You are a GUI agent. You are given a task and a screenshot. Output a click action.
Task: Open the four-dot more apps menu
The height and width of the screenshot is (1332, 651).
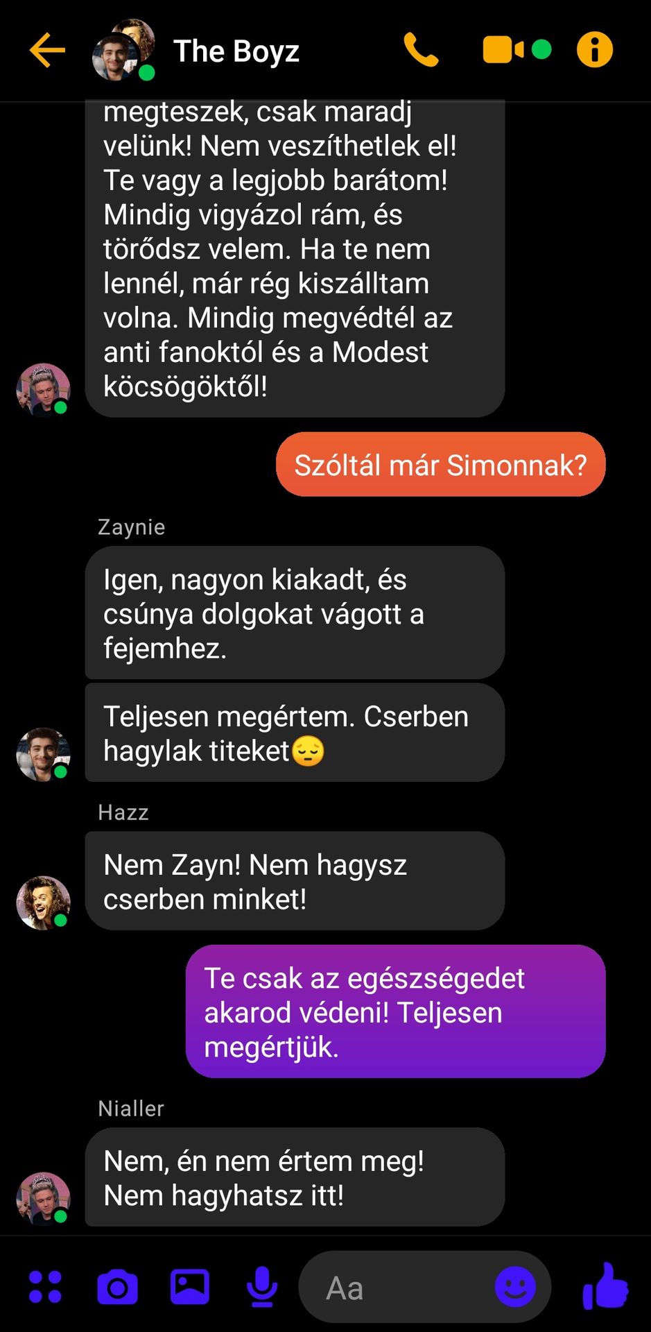tap(45, 1287)
